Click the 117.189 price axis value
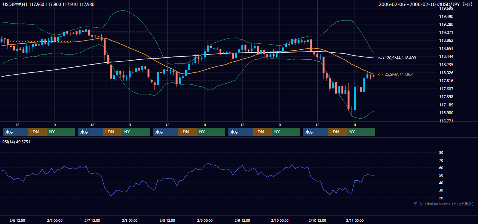This screenshot has width=478, height=224. click(446, 105)
